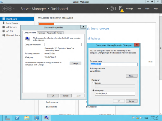Image resolution: width=162 pixels, height=121 pixels.
Task: Open Server Manager from the taskbar
Action: (7, 118)
